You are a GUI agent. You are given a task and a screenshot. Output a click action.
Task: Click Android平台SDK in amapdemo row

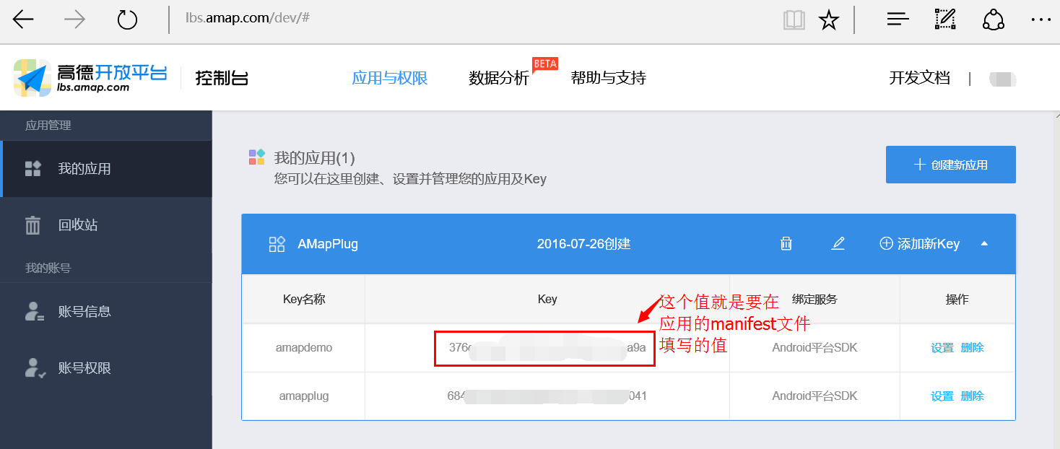(x=814, y=347)
